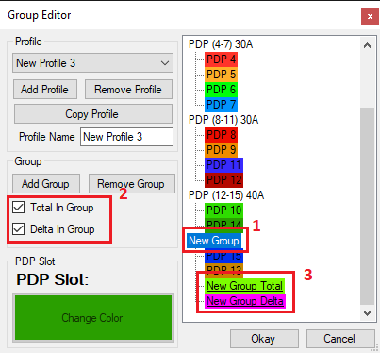This screenshot has height=353, width=380.
Task: Select the PDP (8-11) 30A group node
Action: click(x=223, y=120)
